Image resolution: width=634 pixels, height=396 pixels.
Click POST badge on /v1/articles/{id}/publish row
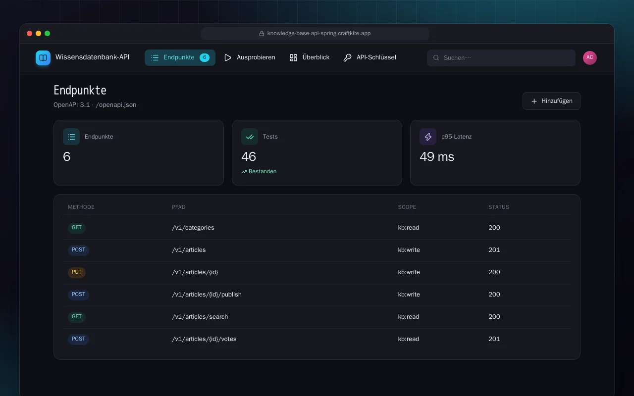(78, 295)
